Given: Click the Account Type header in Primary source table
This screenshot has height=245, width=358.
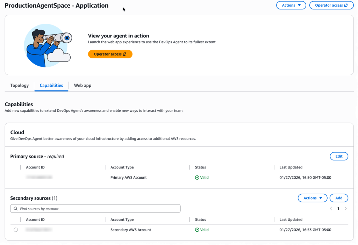Looking at the screenshot, I should (x=122, y=167).
